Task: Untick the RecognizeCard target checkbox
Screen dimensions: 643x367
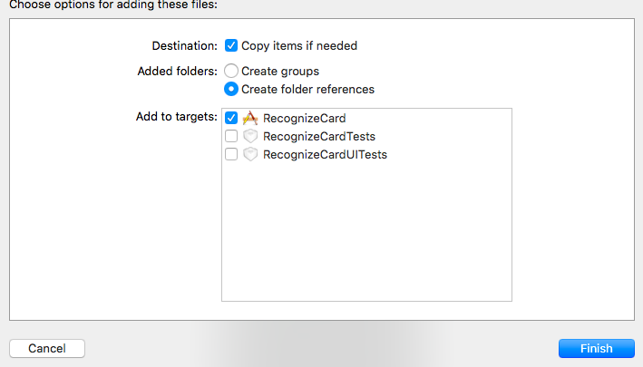Action: (x=231, y=118)
